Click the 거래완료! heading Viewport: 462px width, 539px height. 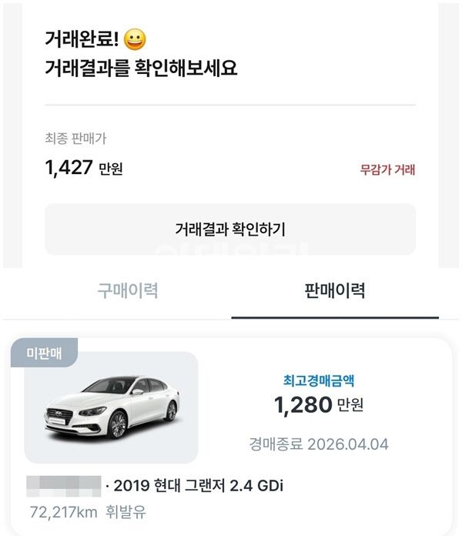[x=81, y=38]
